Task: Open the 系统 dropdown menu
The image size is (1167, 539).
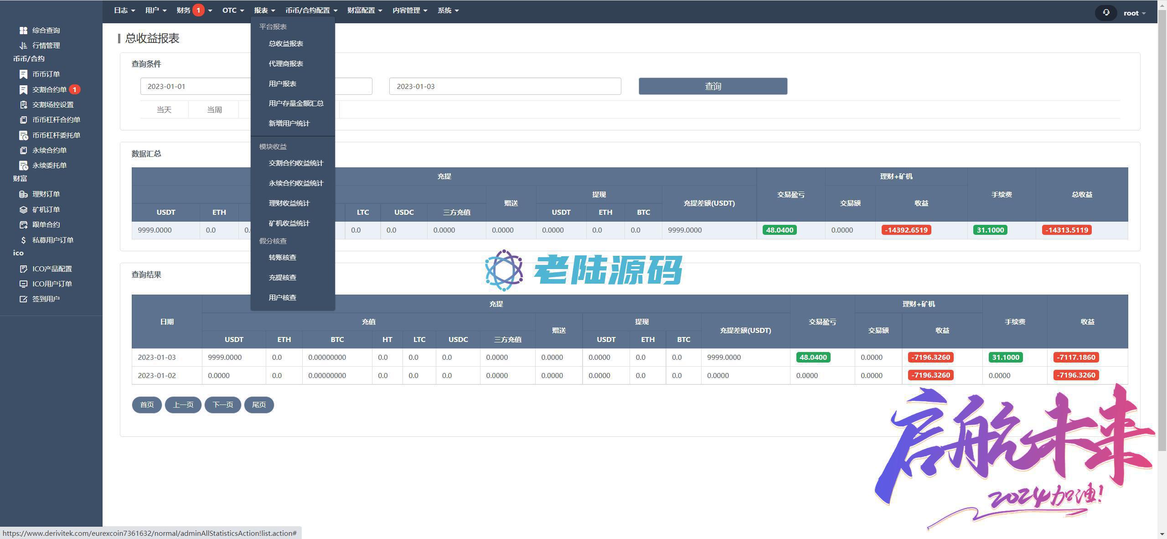Action: pos(448,10)
